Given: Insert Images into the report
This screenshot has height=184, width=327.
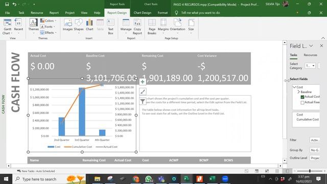Looking at the screenshot, I should pyautogui.click(x=67, y=25).
